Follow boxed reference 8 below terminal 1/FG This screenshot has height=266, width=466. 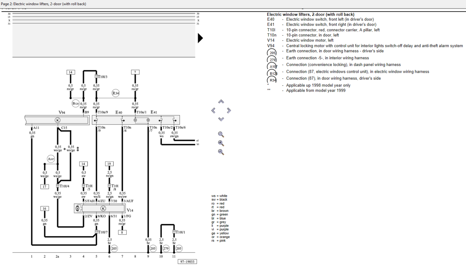[122, 232]
